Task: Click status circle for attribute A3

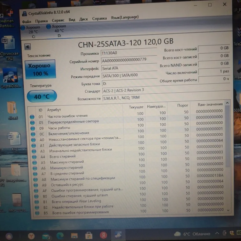Action: tap(34, 152)
